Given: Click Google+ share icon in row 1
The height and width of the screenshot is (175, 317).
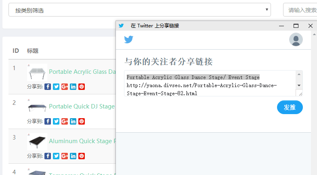Looking at the screenshot, I should pyautogui.click(x=65, y=87).
